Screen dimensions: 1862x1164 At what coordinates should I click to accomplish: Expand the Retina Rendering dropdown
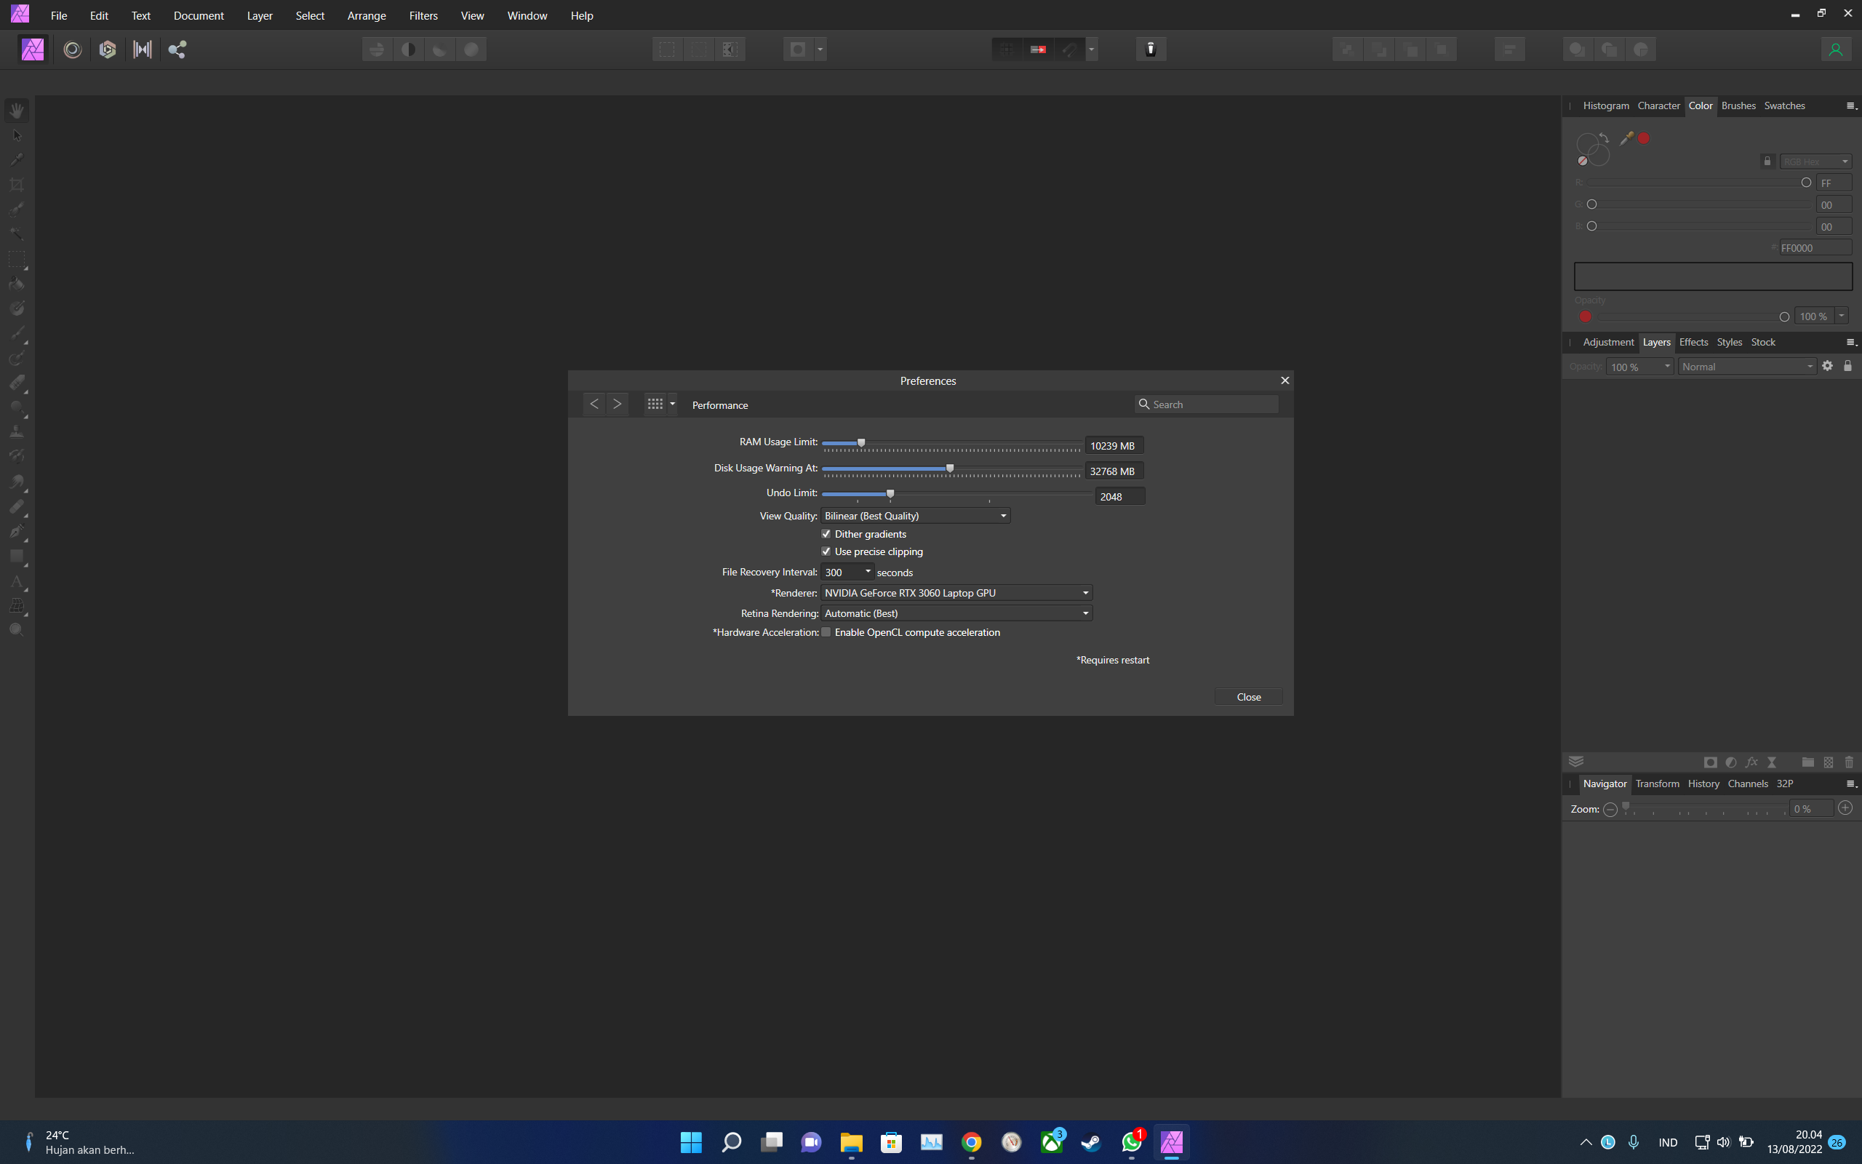pyautogui.click(x=956, y=613)
